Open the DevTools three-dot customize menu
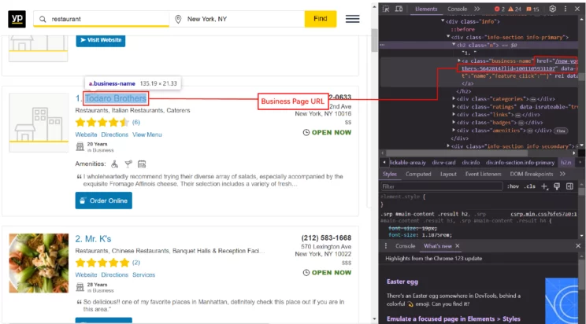The image size is (586, 324). pyautogui.click(x=566, y=9)
